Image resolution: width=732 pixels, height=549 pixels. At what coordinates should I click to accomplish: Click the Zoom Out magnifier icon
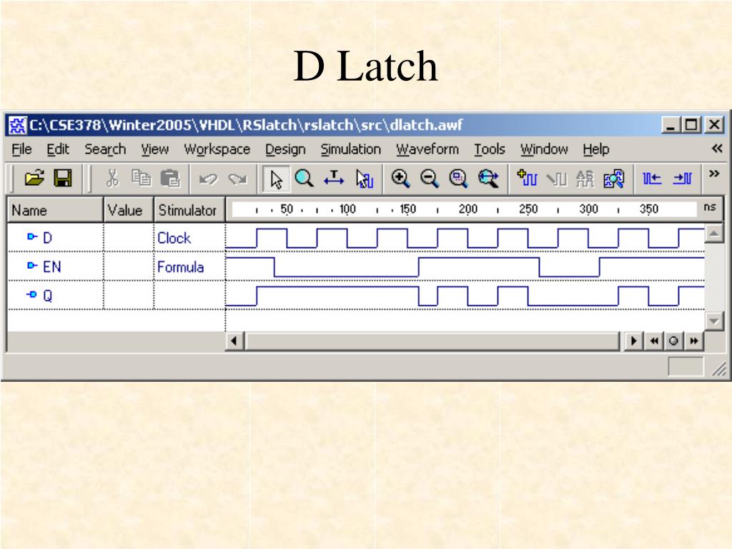coord(430,179)
